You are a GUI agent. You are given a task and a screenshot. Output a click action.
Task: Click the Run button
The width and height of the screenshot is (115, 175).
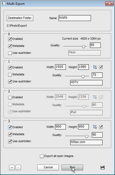[72, 167]
